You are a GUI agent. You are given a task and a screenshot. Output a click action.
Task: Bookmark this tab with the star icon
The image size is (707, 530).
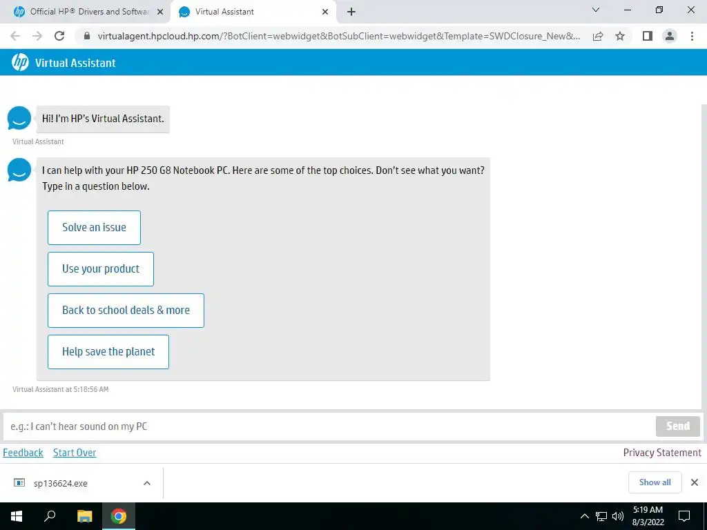tap(620, 36)
